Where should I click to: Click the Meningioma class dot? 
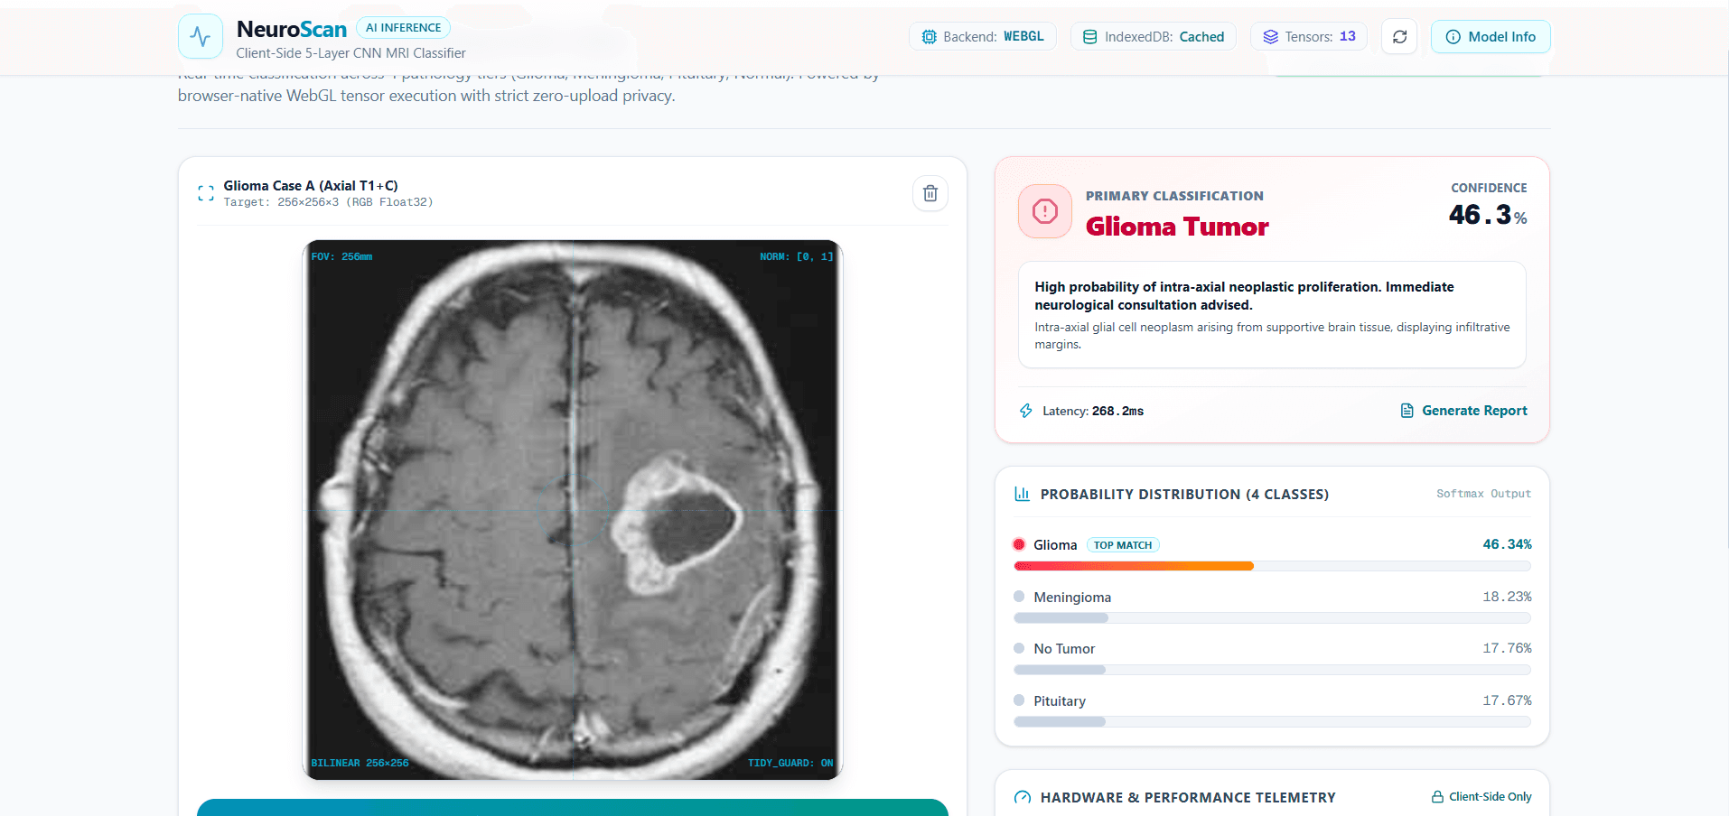[1019, 597]
